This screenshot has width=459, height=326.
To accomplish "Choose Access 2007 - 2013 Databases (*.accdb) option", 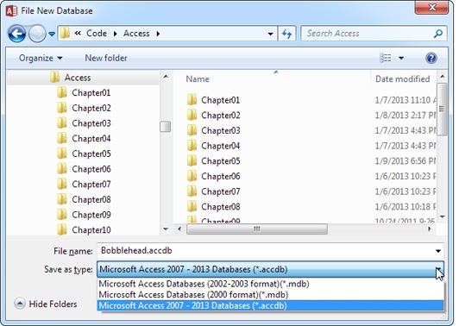I will click(270, 305).
